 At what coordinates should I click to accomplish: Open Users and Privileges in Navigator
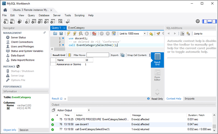pyautogui.click(x=22, y=46)
